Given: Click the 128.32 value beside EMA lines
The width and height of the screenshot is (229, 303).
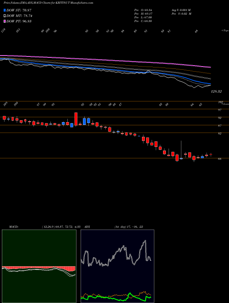Looking at the screenshot, I should [x=216, y=92].
